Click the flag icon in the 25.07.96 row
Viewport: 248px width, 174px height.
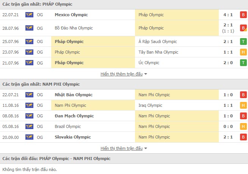(29, 42)
